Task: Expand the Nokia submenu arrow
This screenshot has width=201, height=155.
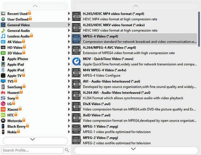Action: pyautogui.click(x=69, y=132)
